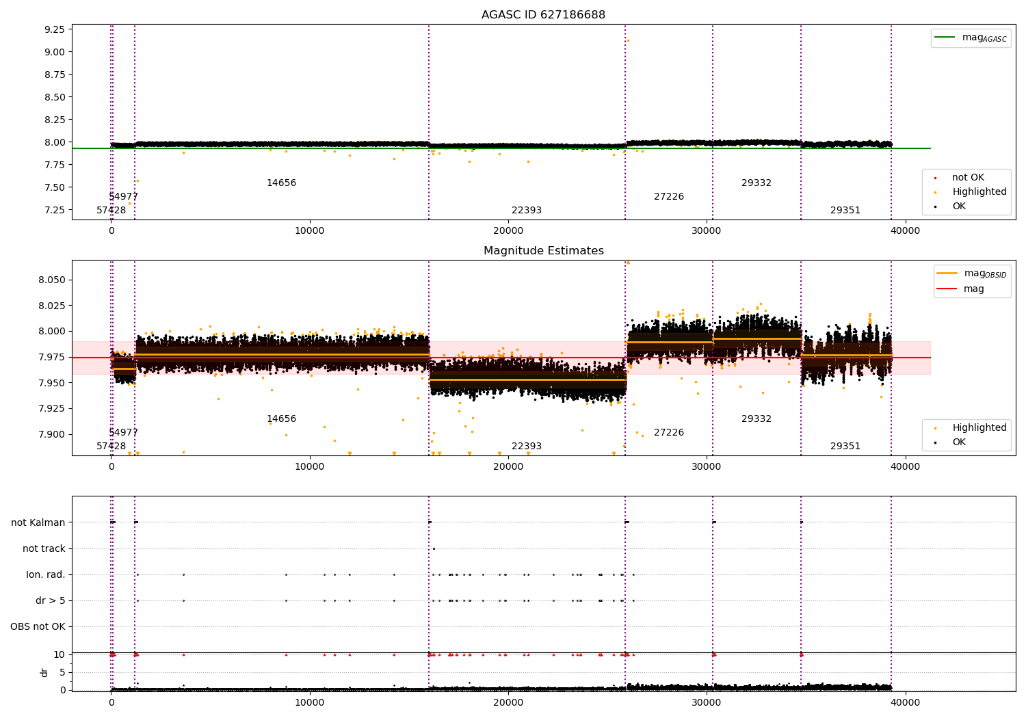Click the 'AGASC ID 627186688' plot title
The width and height of the screenshot is (1026, 718).
[543, 14]
